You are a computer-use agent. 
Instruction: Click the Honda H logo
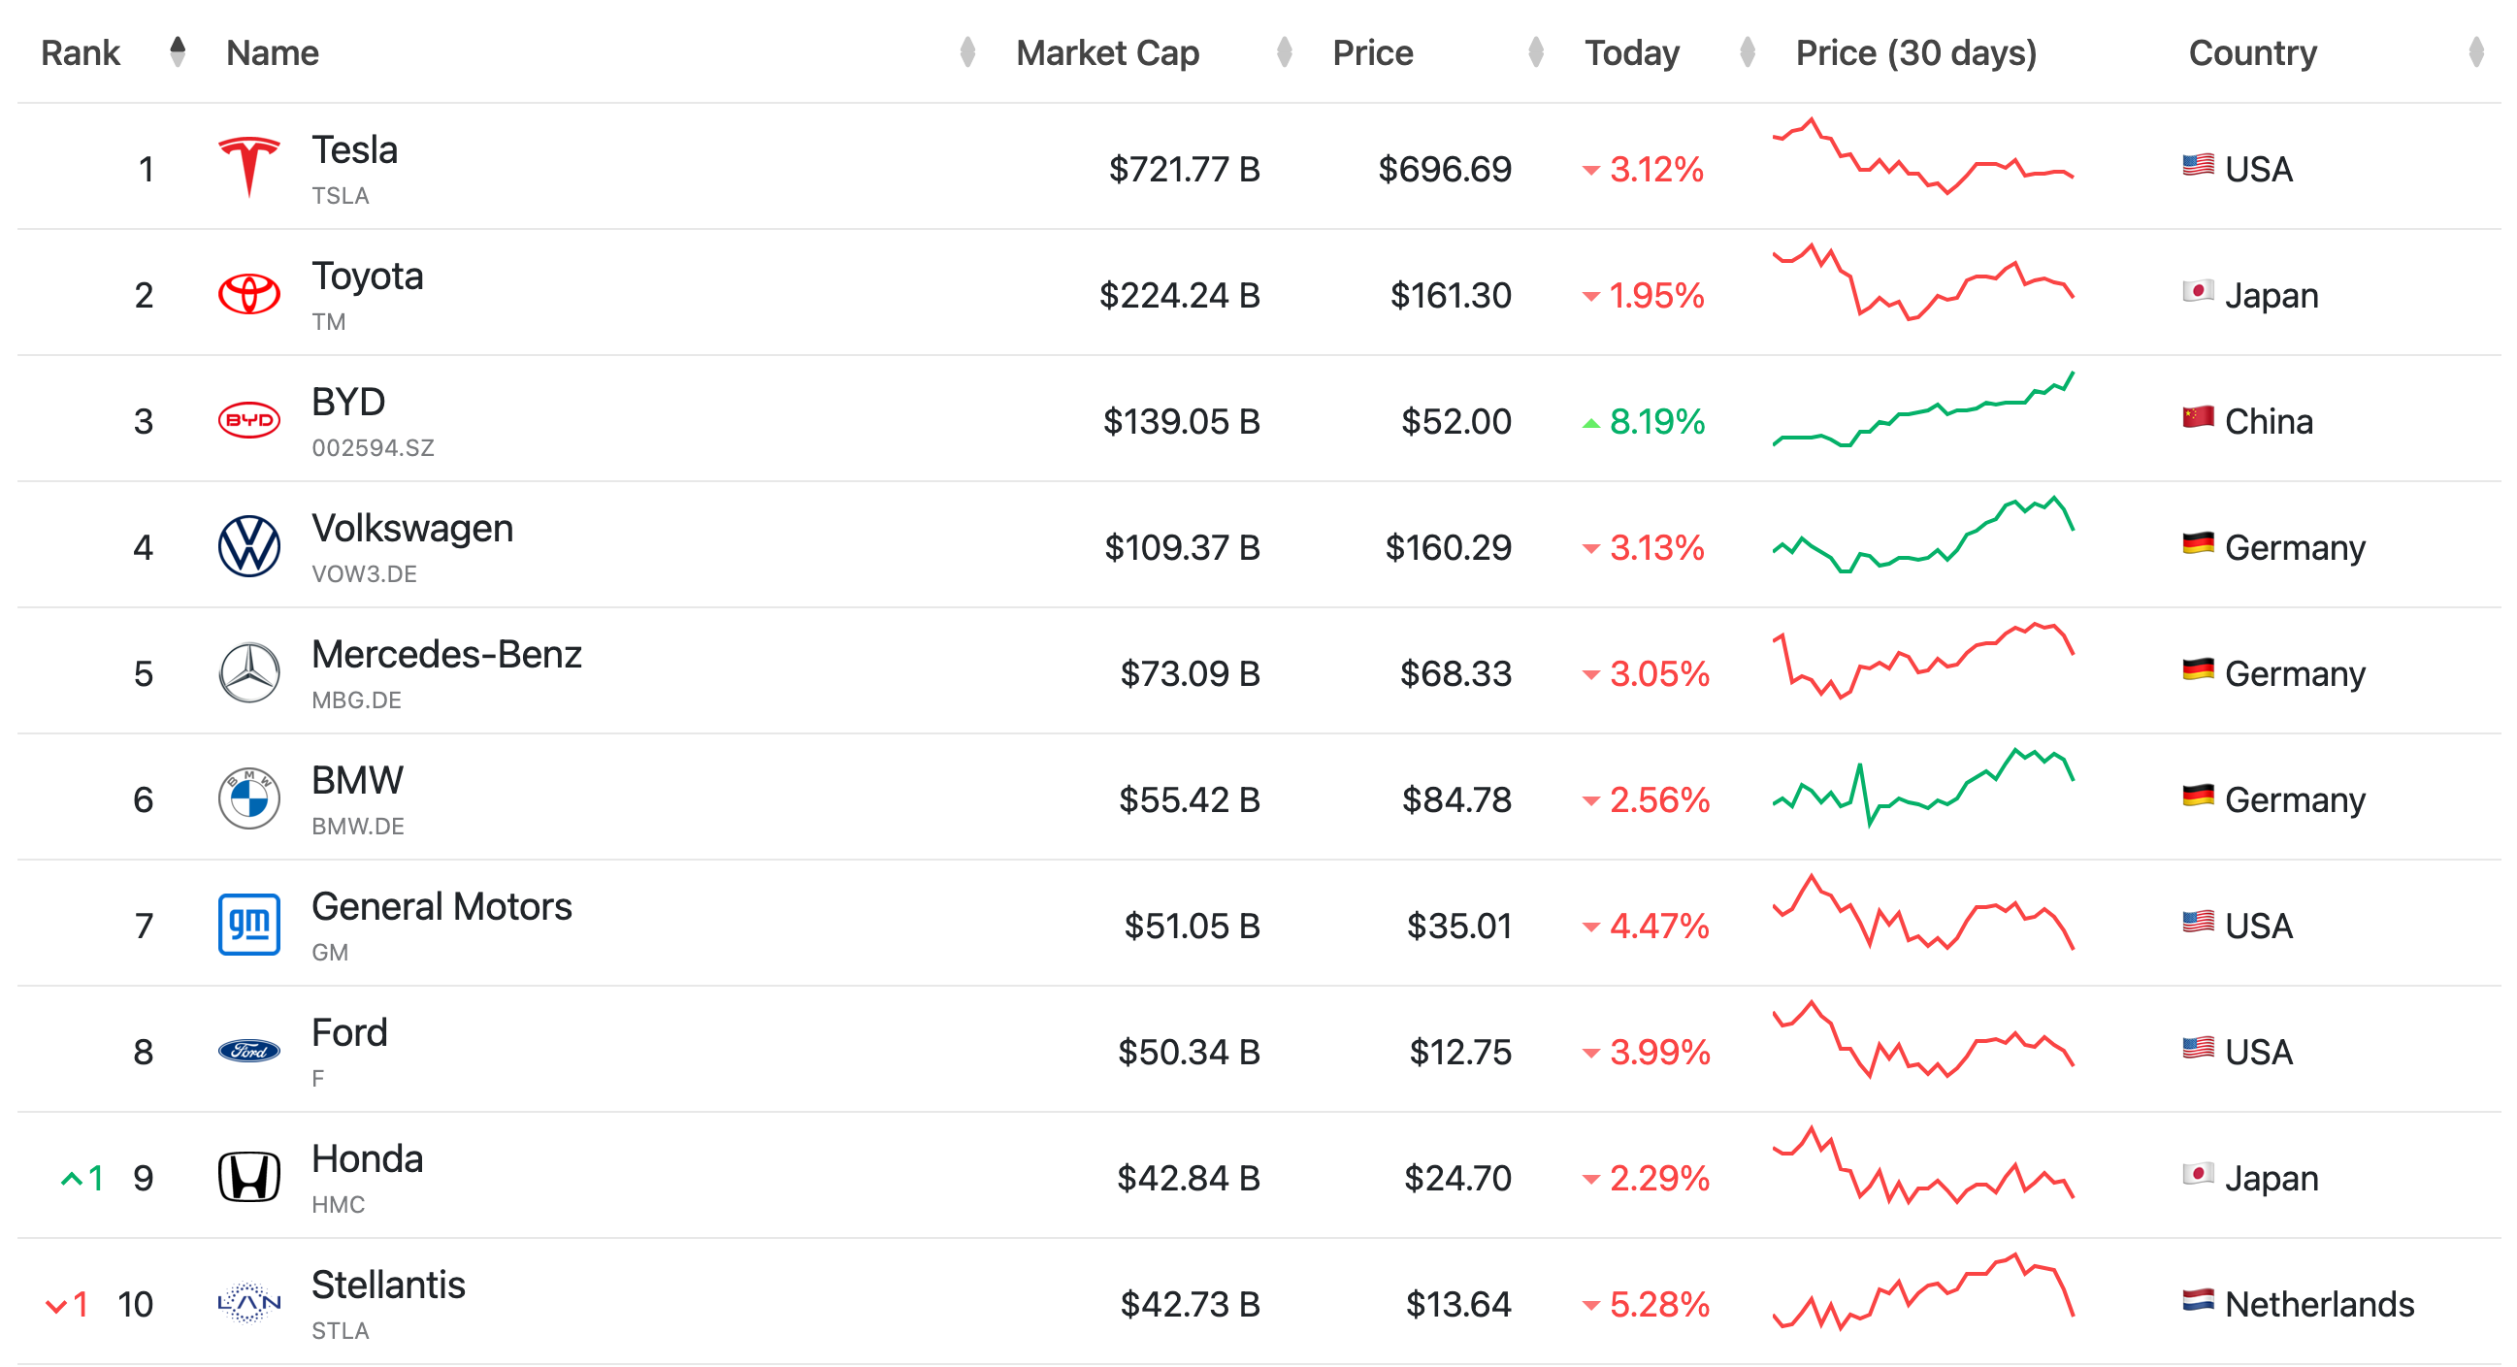click(x=249, y=1177)
